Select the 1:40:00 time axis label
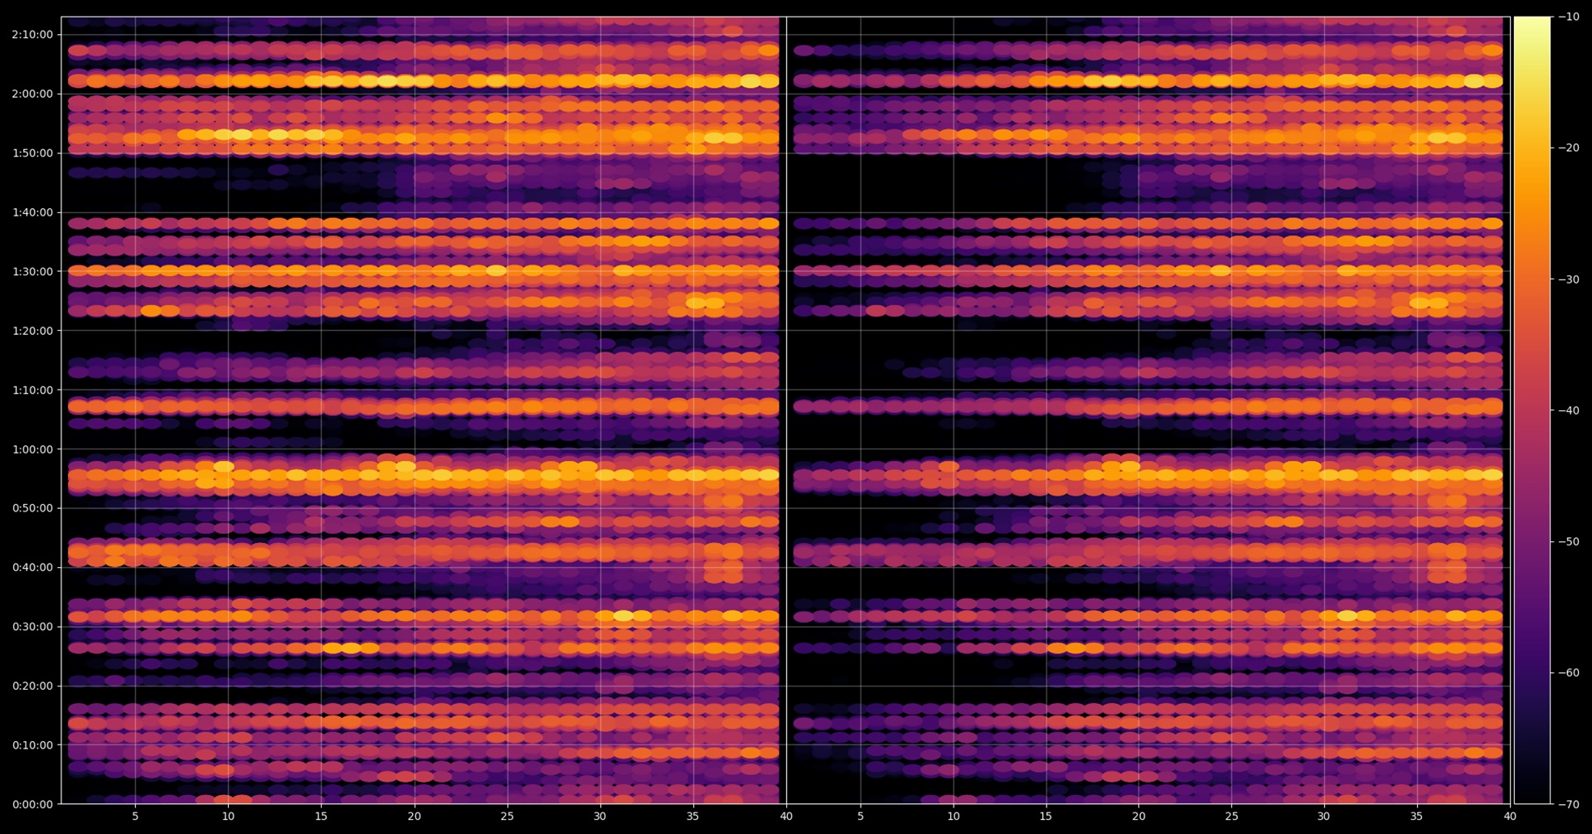The height and width of the screenshot is (834, 1592). pyautogui.click(x=32, y=212)
